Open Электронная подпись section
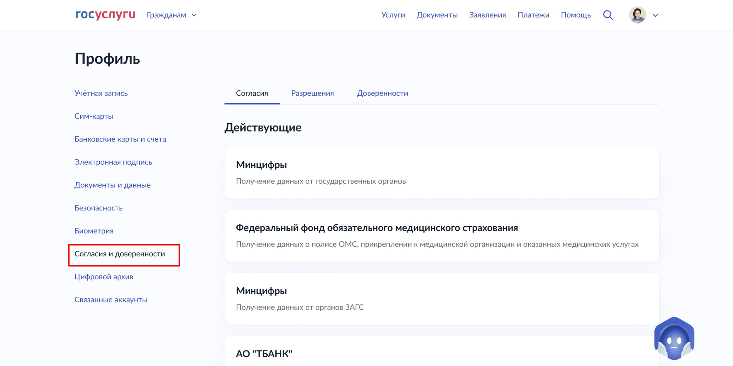Viewport: 733px width, 366px height. tap(113, 162)
